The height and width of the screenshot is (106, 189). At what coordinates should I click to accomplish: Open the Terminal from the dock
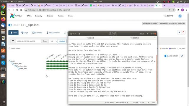(3, 69)
